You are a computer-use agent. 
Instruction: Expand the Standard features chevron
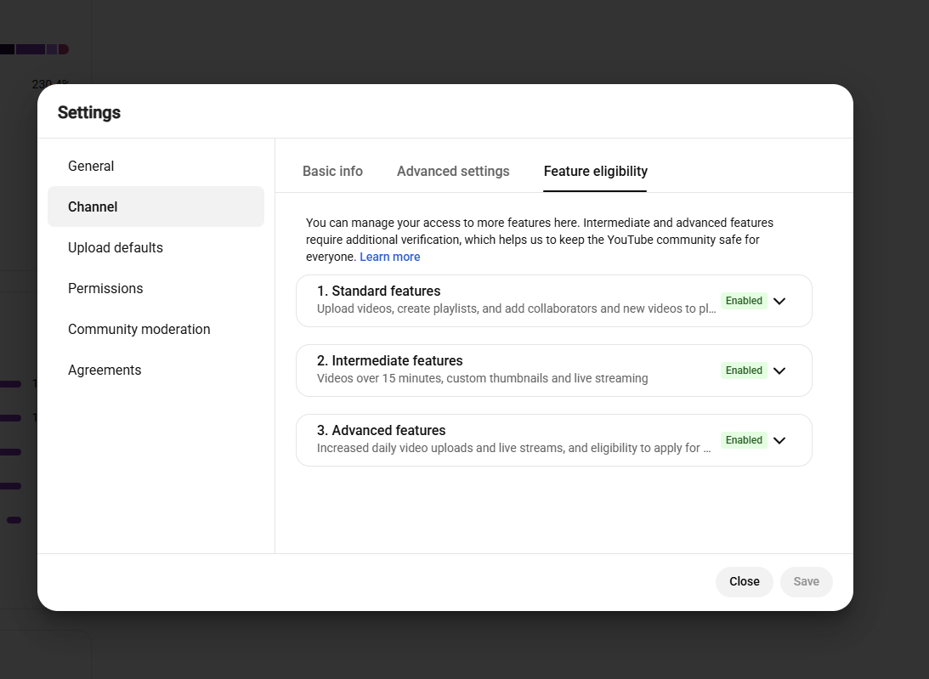(x=779, y=301)
